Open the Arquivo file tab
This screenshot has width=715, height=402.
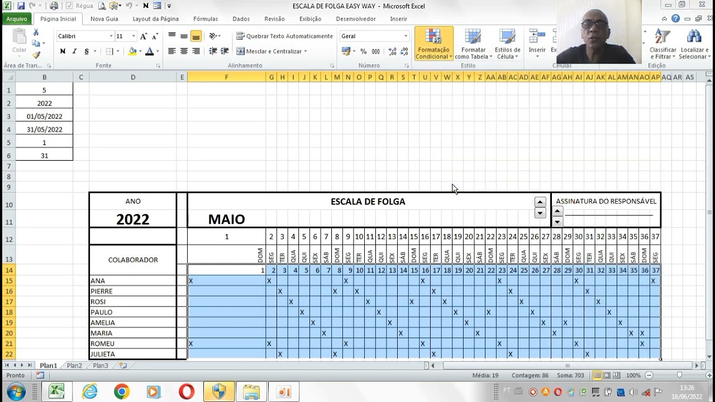(17, 19)
